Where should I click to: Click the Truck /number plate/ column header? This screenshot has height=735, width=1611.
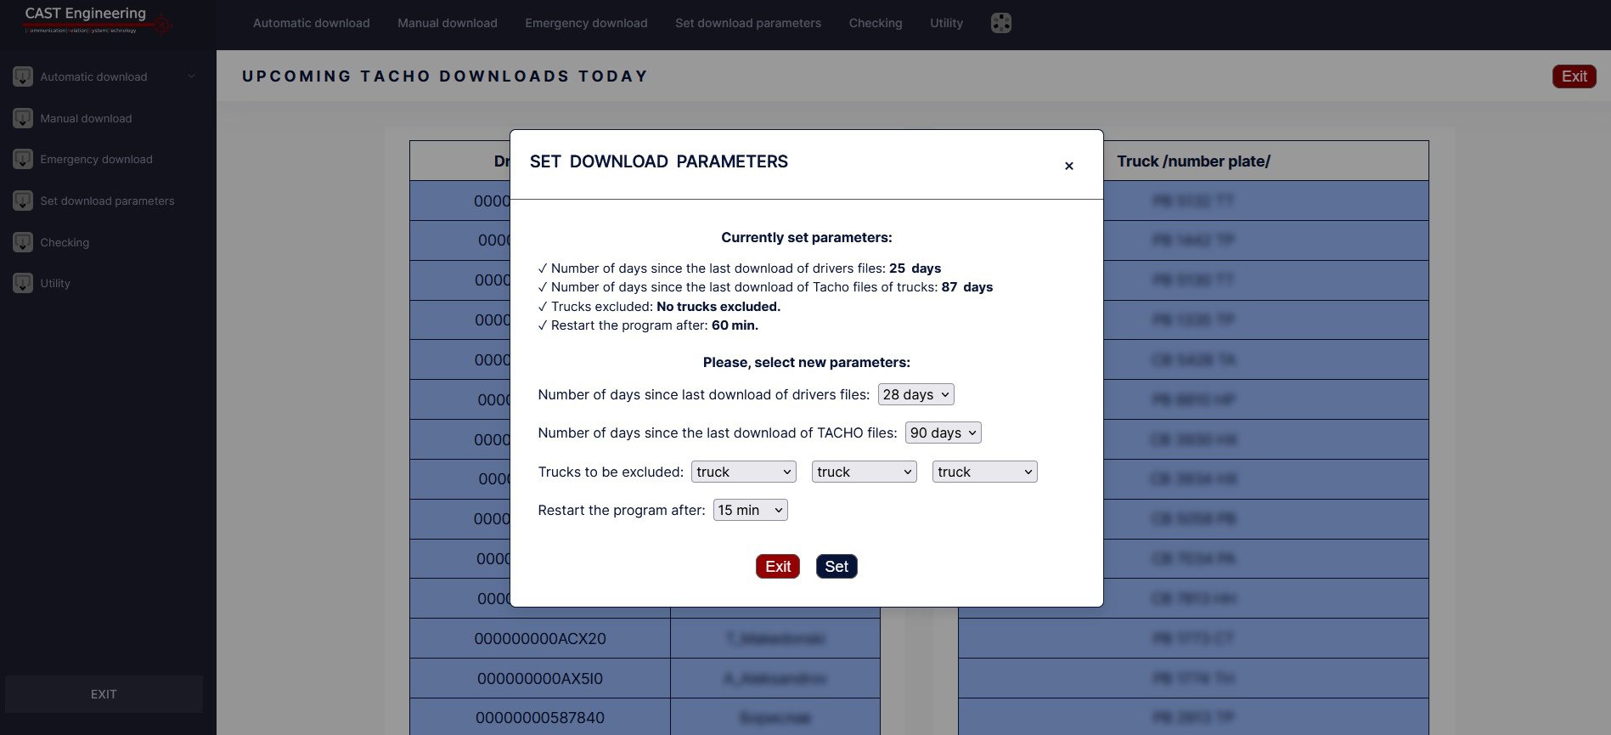coord(1193,161)
